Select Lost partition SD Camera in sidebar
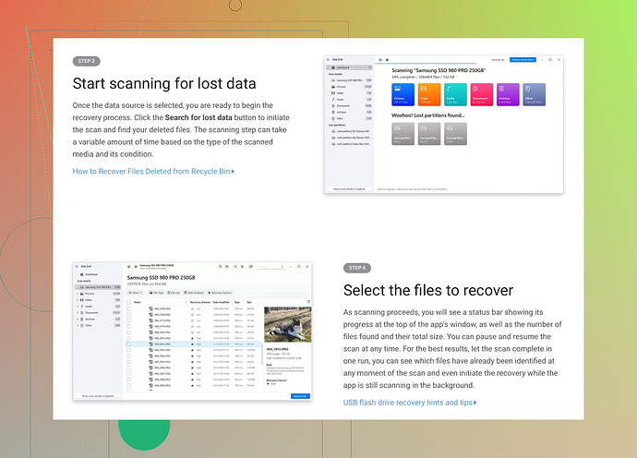The image size is (637, 458). tap(351, 131)
